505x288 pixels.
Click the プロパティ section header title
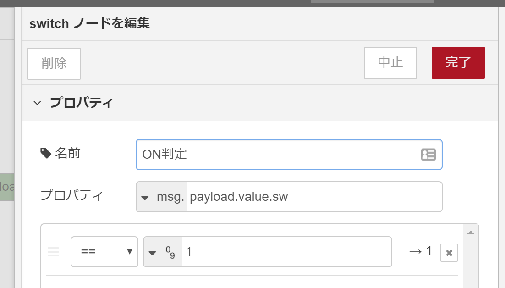point(81,103)
